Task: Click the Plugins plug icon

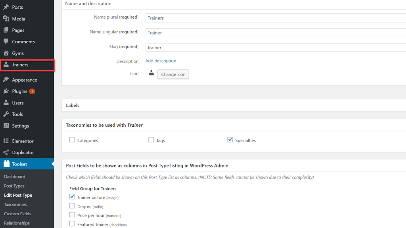Action: [x=6, y=91]
